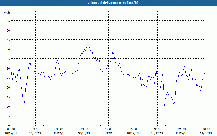Select the 20 value on the y-axis
This screenshot has width=217, height=136.
click(x=8, y=88)
